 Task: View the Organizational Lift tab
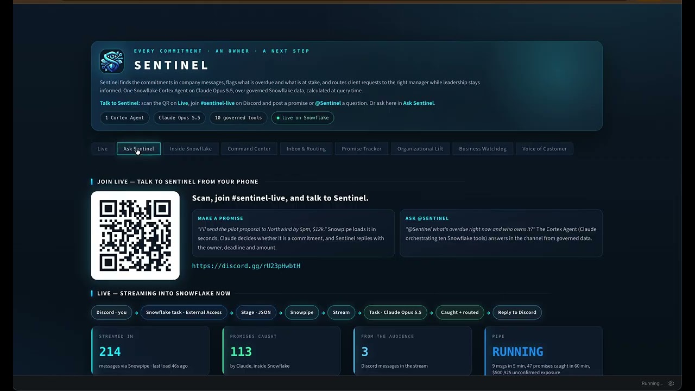pyautogui.click(x=420, y=149)
